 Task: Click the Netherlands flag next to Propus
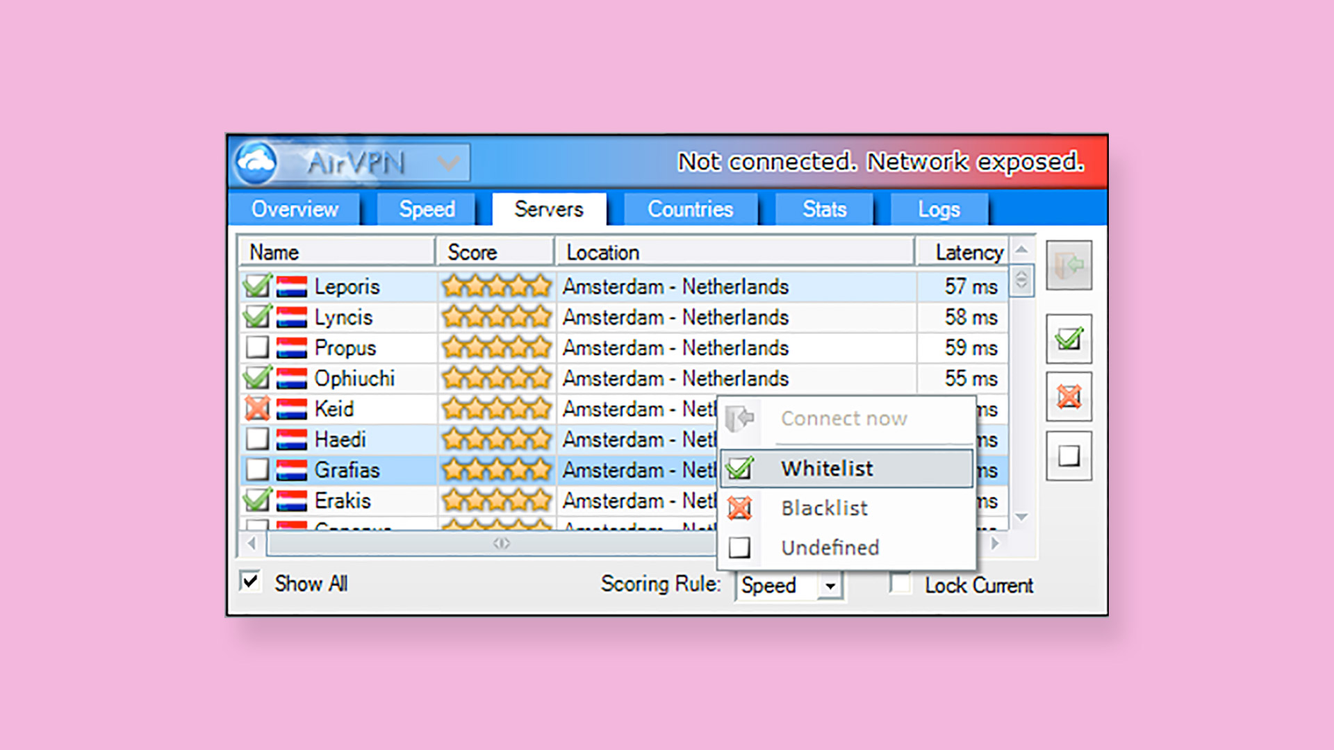coord(292,347)
